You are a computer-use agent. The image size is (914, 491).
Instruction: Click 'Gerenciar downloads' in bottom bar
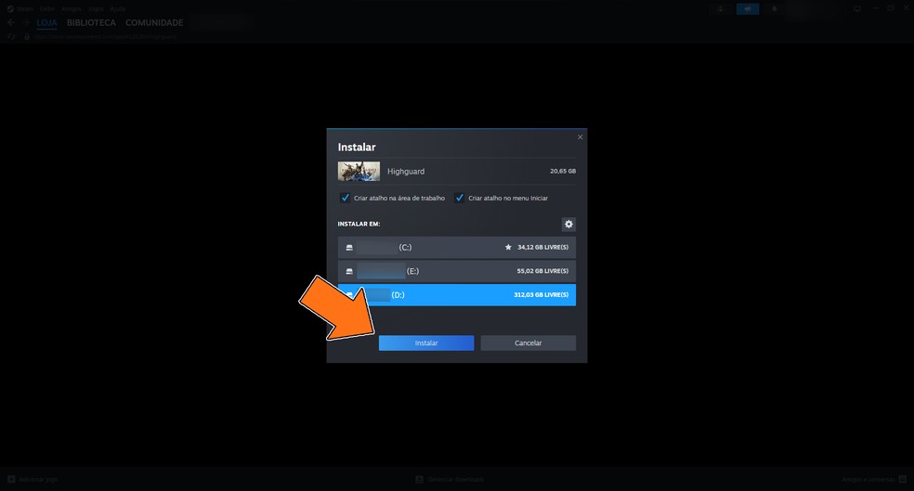tap(450, 479)
